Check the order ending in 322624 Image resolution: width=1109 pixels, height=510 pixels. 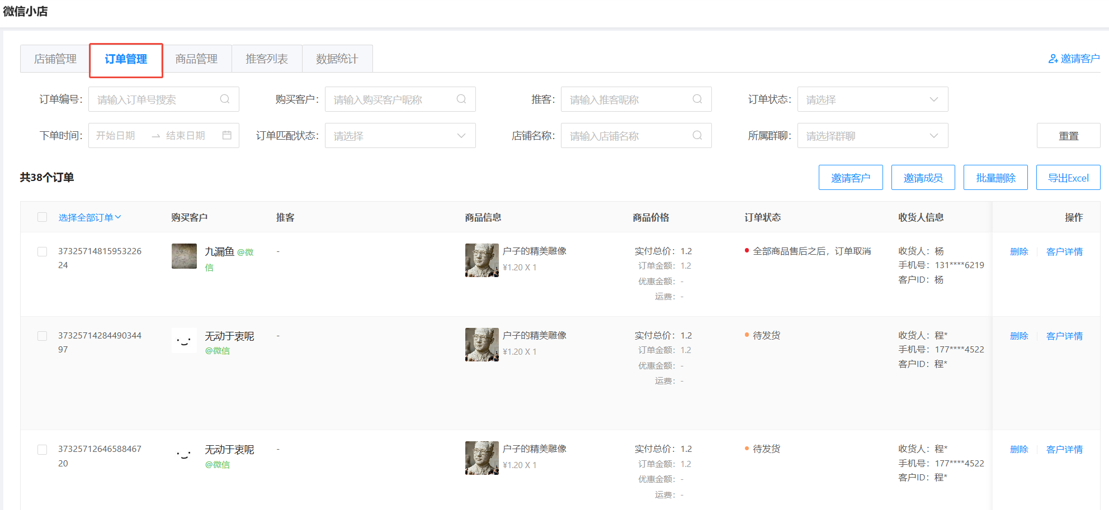click(x=43, y=252)
